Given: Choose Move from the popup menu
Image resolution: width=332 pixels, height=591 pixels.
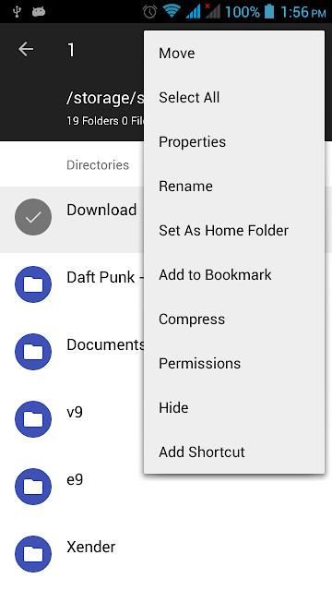Looking at the screenshot, I should pyautogui.click(x=233, y=54).
